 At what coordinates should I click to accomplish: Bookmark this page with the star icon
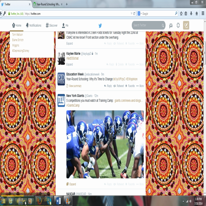pos(181,14)
